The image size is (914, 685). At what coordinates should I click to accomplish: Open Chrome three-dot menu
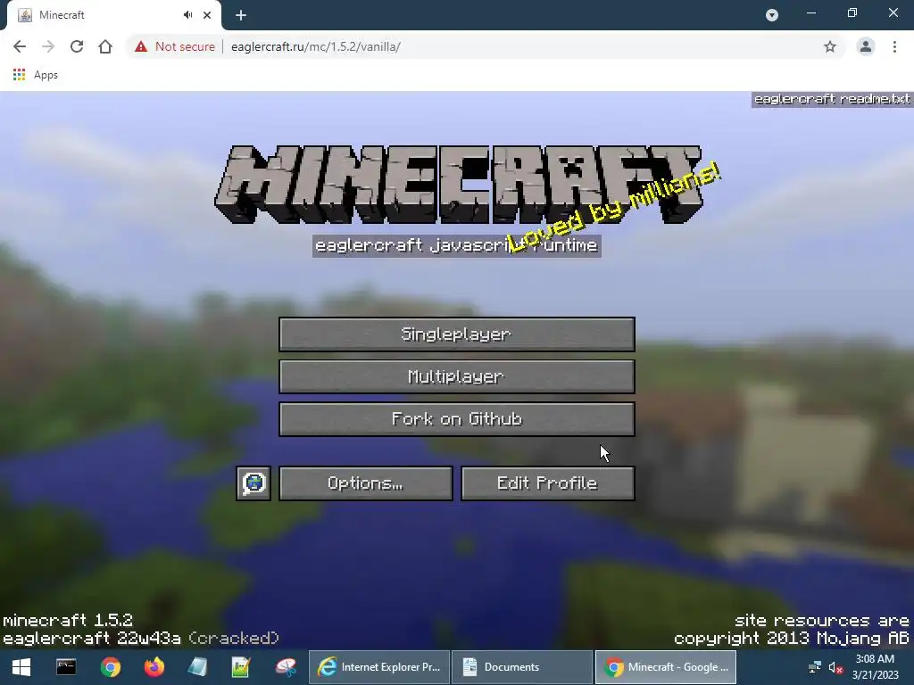[894, 46]
